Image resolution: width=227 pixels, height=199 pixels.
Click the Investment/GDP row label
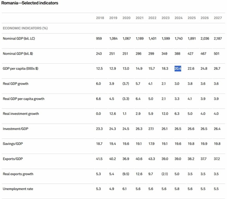[x=16, y=129]
